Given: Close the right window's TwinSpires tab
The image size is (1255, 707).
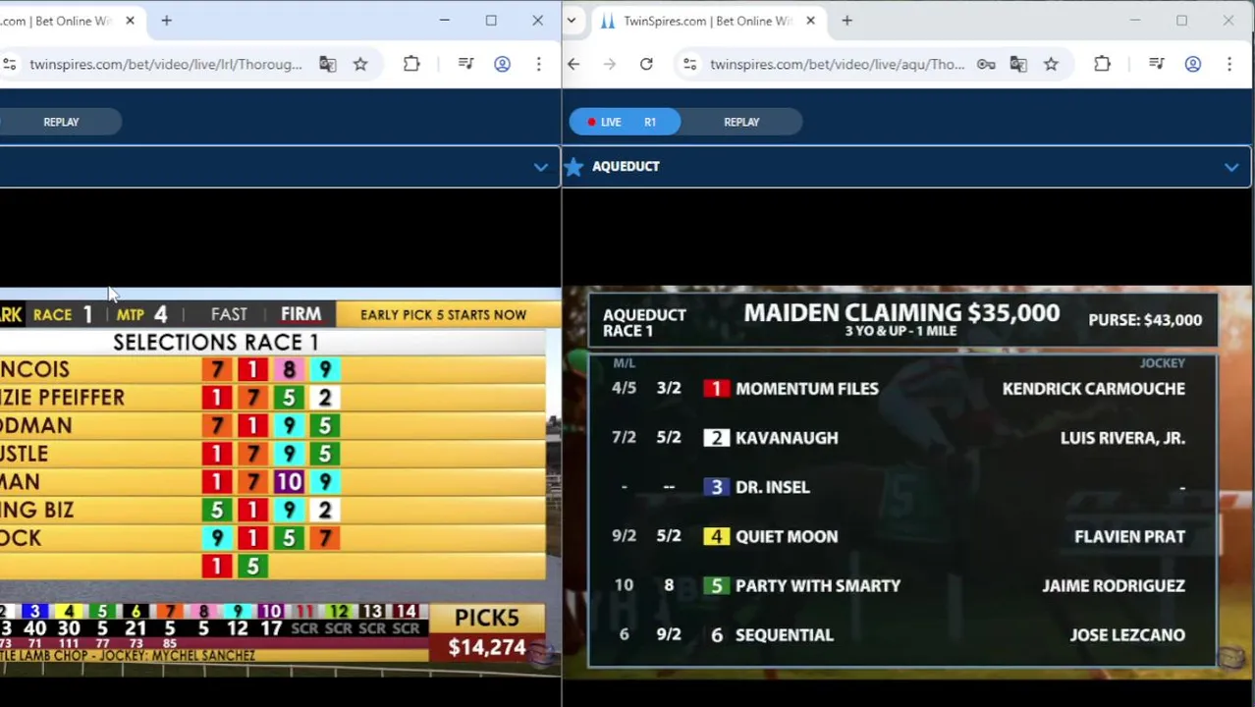Looking at the screenshot, I should click(810, 21).
